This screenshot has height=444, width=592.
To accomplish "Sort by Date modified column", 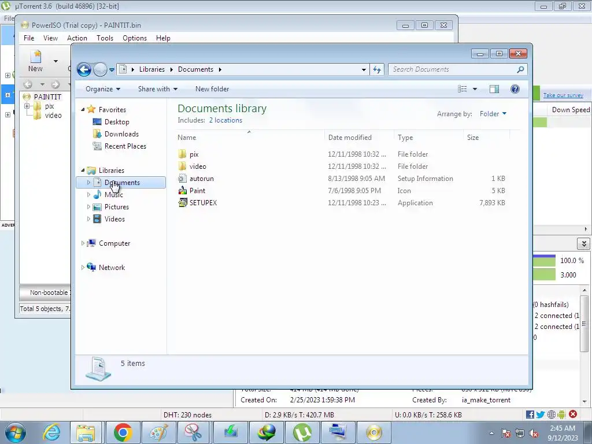I will click(360, 138).
